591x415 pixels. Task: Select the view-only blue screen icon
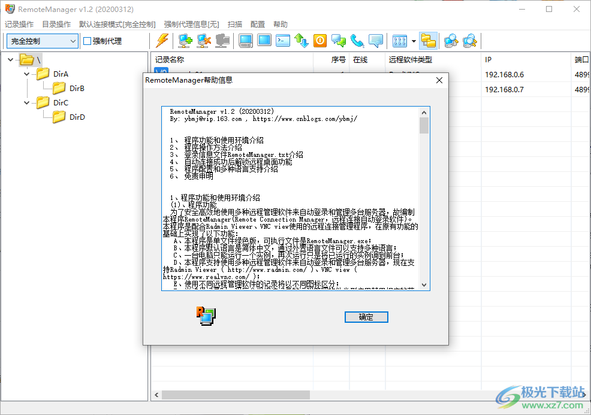(264, 40)
